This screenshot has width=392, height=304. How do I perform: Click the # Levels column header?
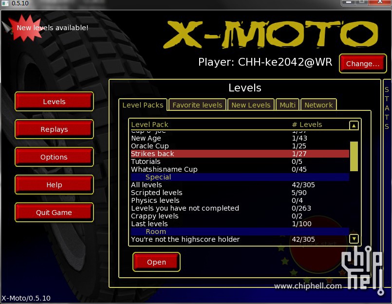click(307, 125)
